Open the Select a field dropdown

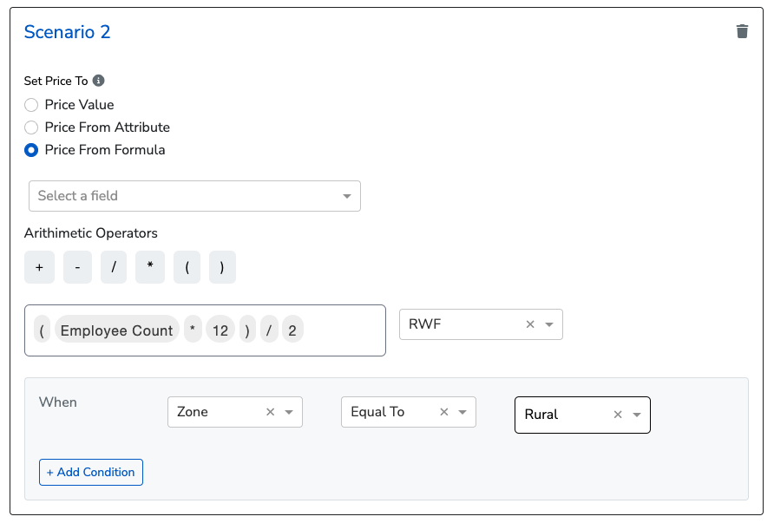coord(194,196)
